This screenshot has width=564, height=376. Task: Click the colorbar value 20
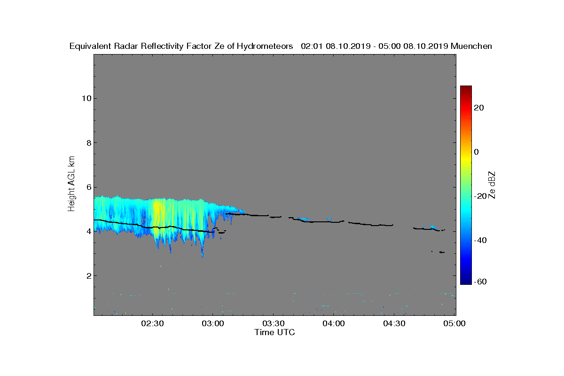[x=479, y=108]
